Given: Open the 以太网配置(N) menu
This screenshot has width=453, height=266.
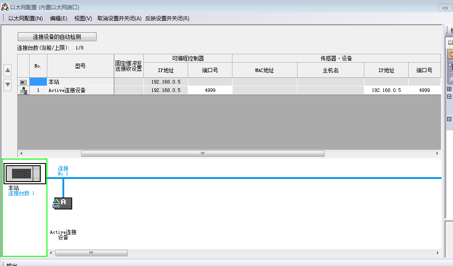Looking at the screenshot, I should (26, 19).
